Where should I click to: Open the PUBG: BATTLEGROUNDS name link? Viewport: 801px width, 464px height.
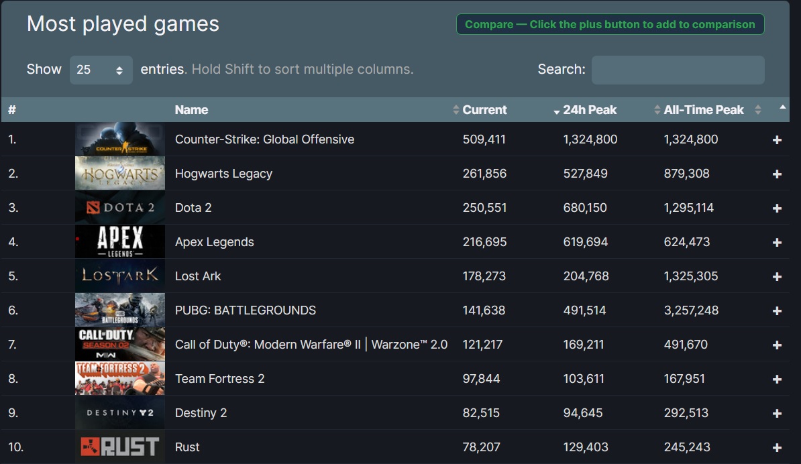246,310
